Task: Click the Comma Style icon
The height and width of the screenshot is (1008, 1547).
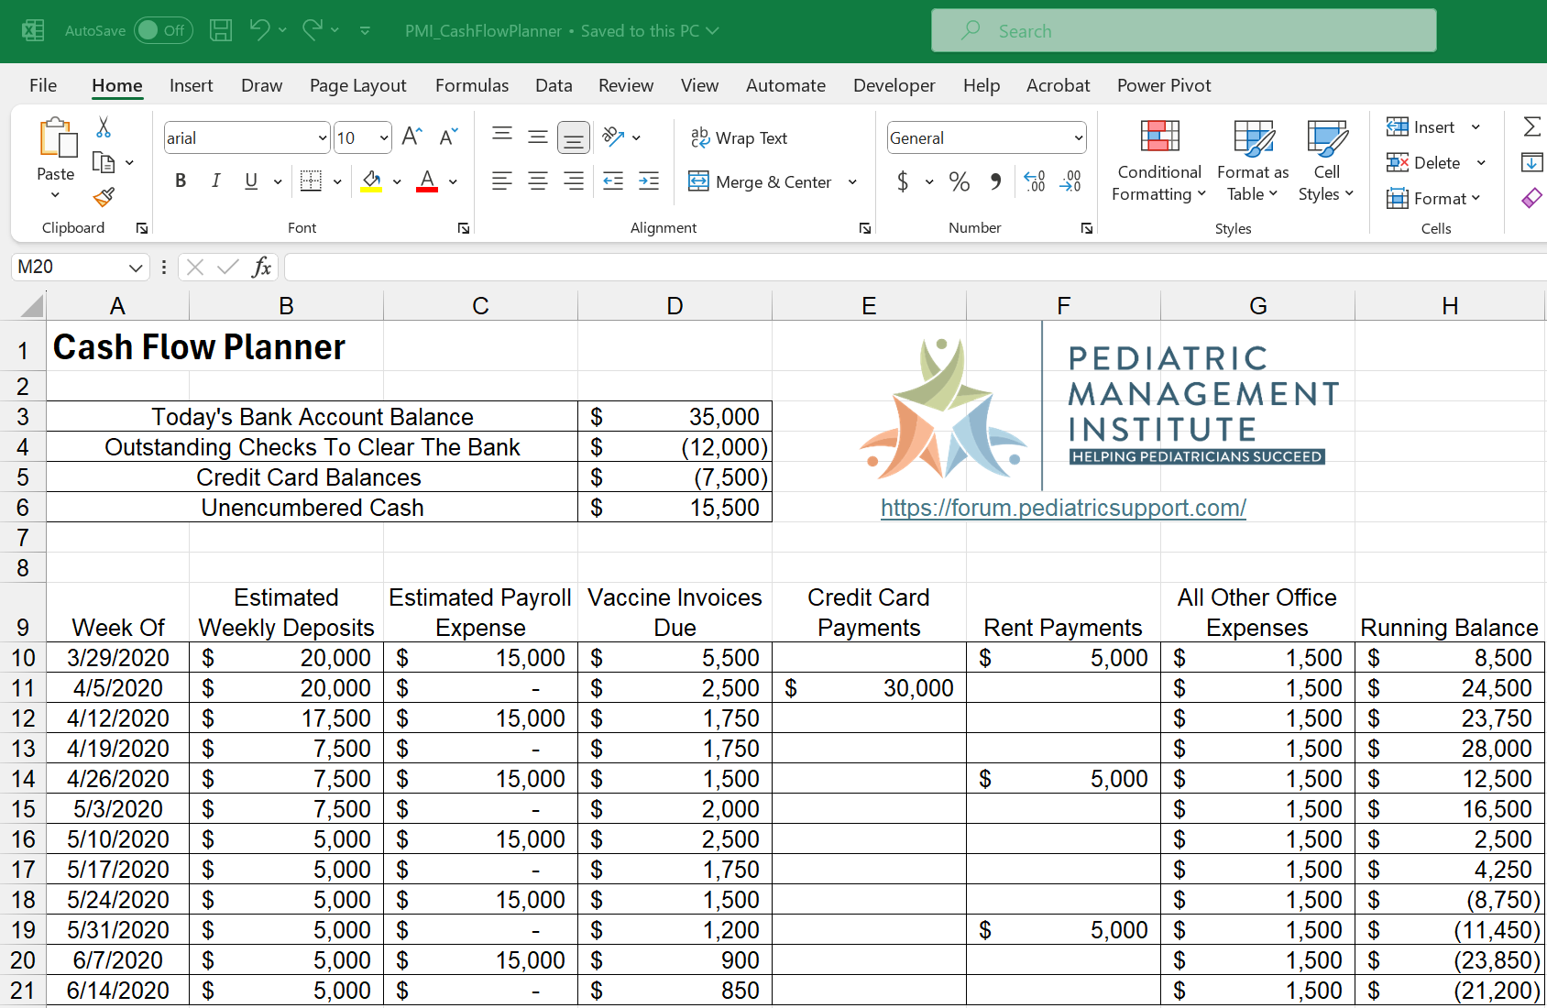Action: coord(995,181)
